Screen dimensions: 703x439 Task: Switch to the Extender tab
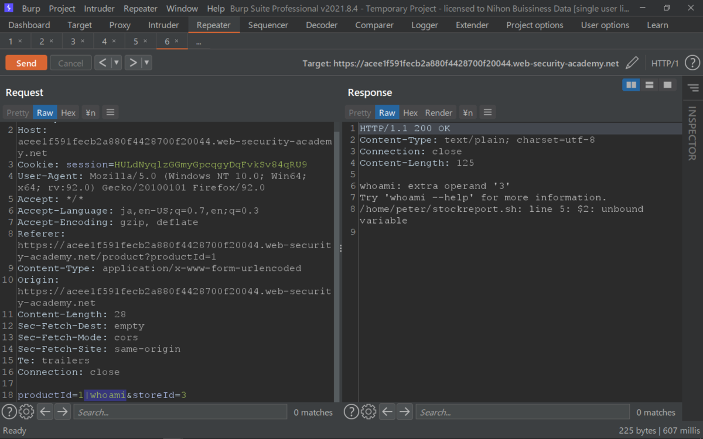tap(472, 25)
